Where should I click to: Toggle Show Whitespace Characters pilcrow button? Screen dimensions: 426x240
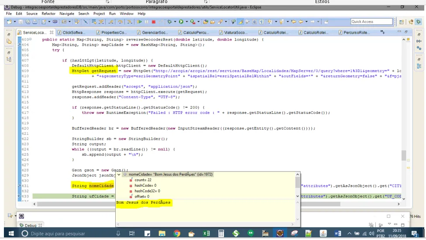(x=261, y=22)
